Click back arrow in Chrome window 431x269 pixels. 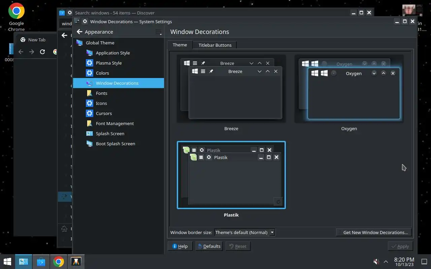click(21, 52)
